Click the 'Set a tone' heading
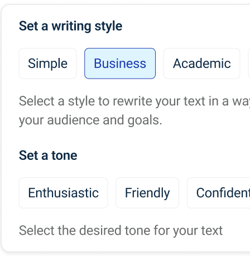This screenshot has width=250, height=258. (x=48, y=155)
